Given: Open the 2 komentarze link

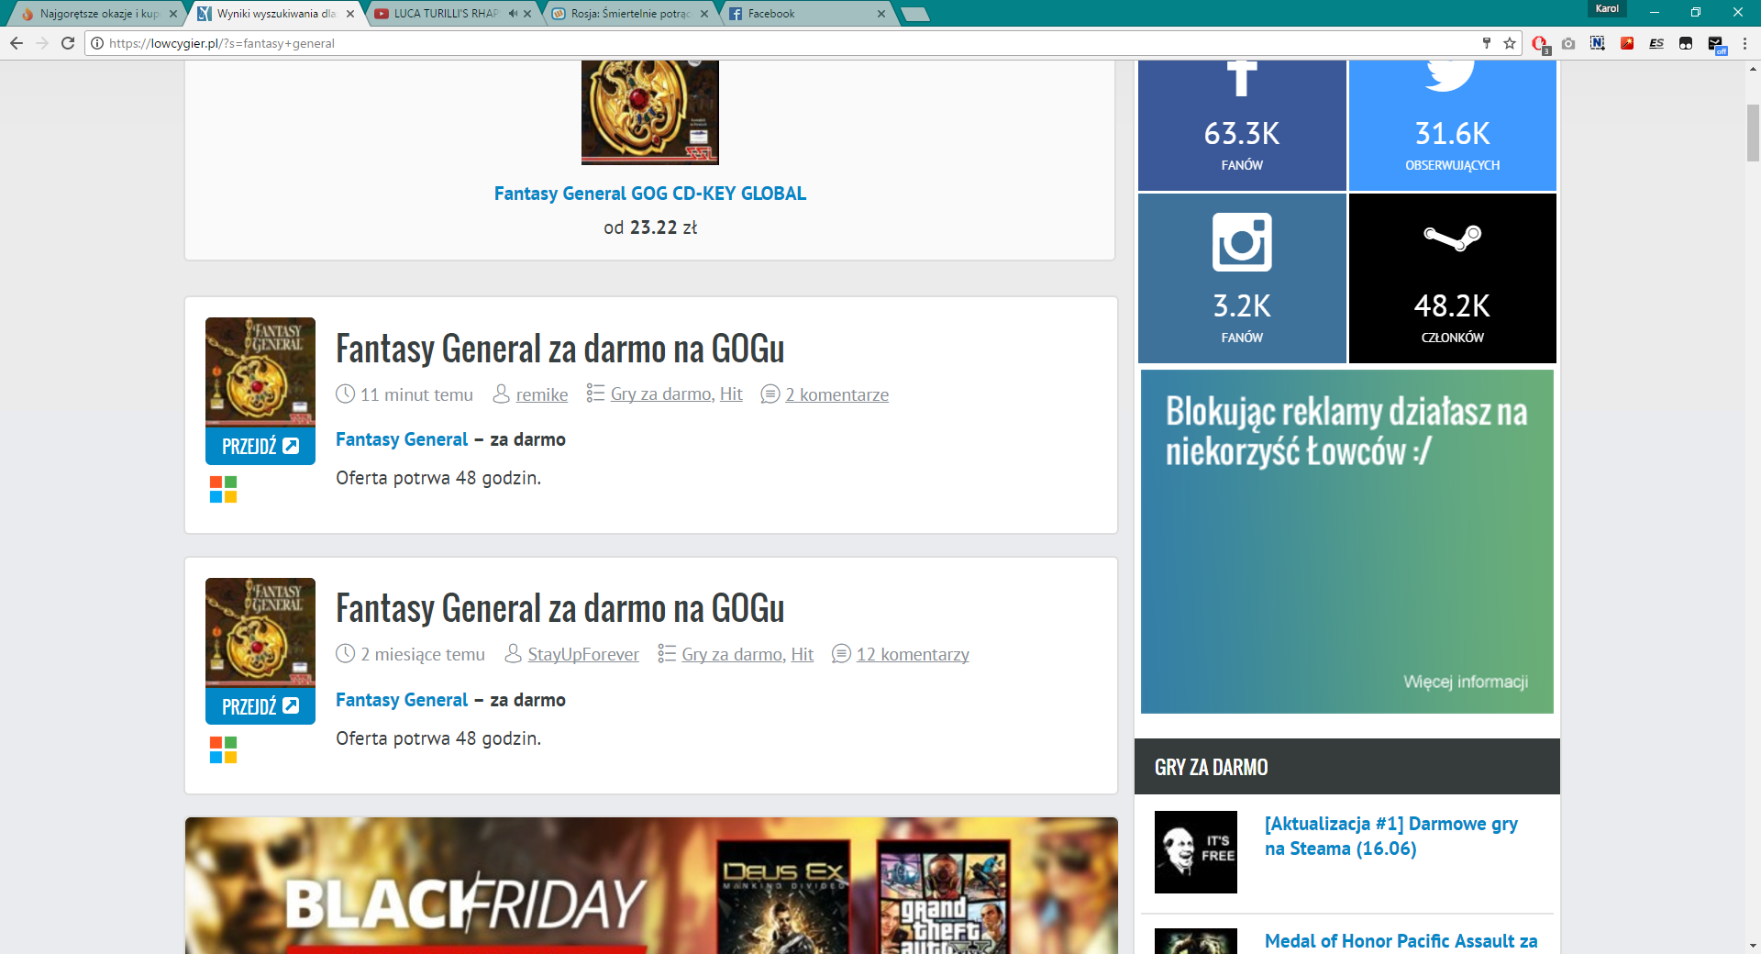Looking at the screenshot, I should pos(836,394).
